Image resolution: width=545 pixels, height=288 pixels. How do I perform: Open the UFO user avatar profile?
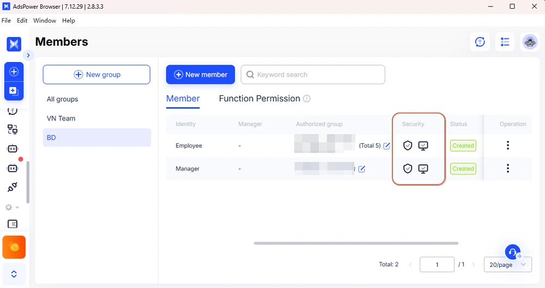point(530,42)
